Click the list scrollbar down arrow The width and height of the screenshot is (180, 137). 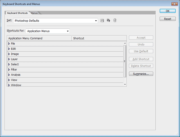tap(125, 85)
